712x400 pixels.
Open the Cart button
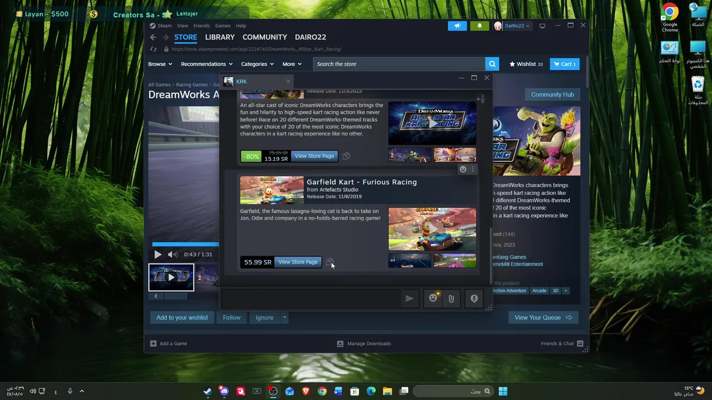tap(565, 64)
